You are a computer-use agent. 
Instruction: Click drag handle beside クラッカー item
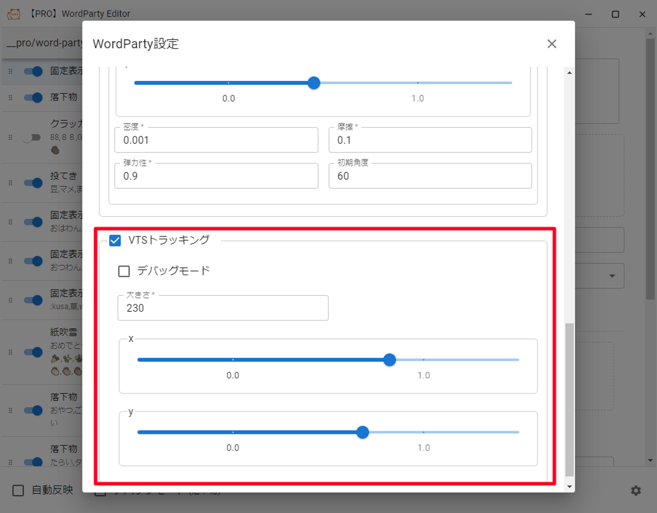[11, 137]
